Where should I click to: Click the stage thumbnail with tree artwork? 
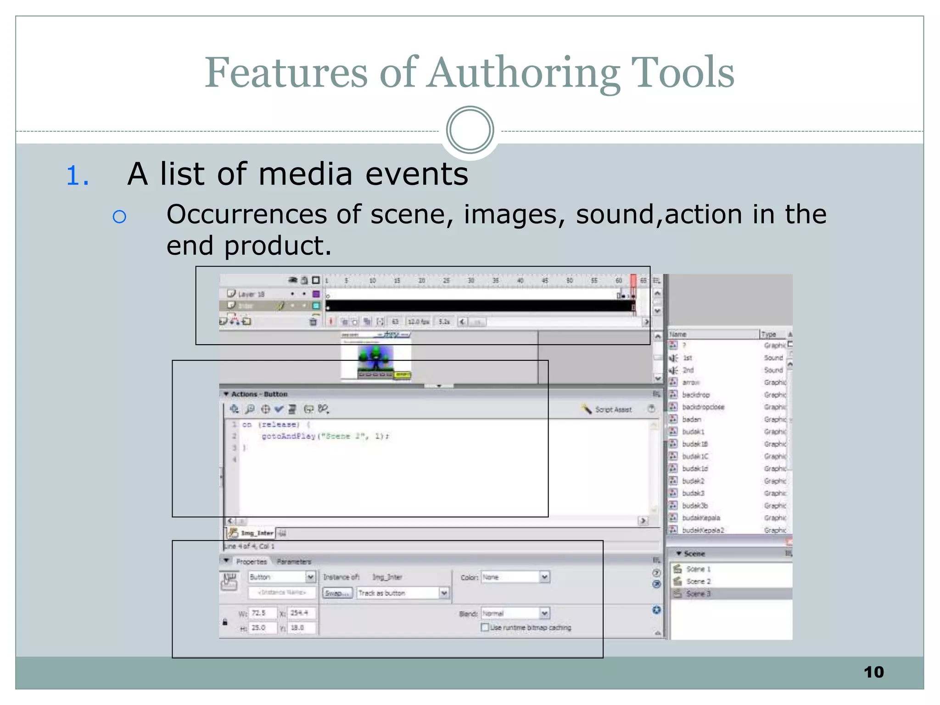click(x=376, y=357)
